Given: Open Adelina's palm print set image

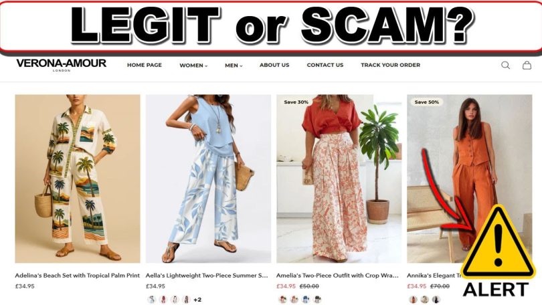Looking at the screenshot, I should pyautogui.click(x=78, y=179).
